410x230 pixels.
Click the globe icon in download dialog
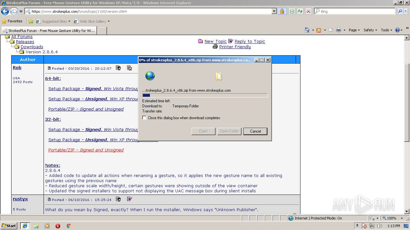coord(150,76)
